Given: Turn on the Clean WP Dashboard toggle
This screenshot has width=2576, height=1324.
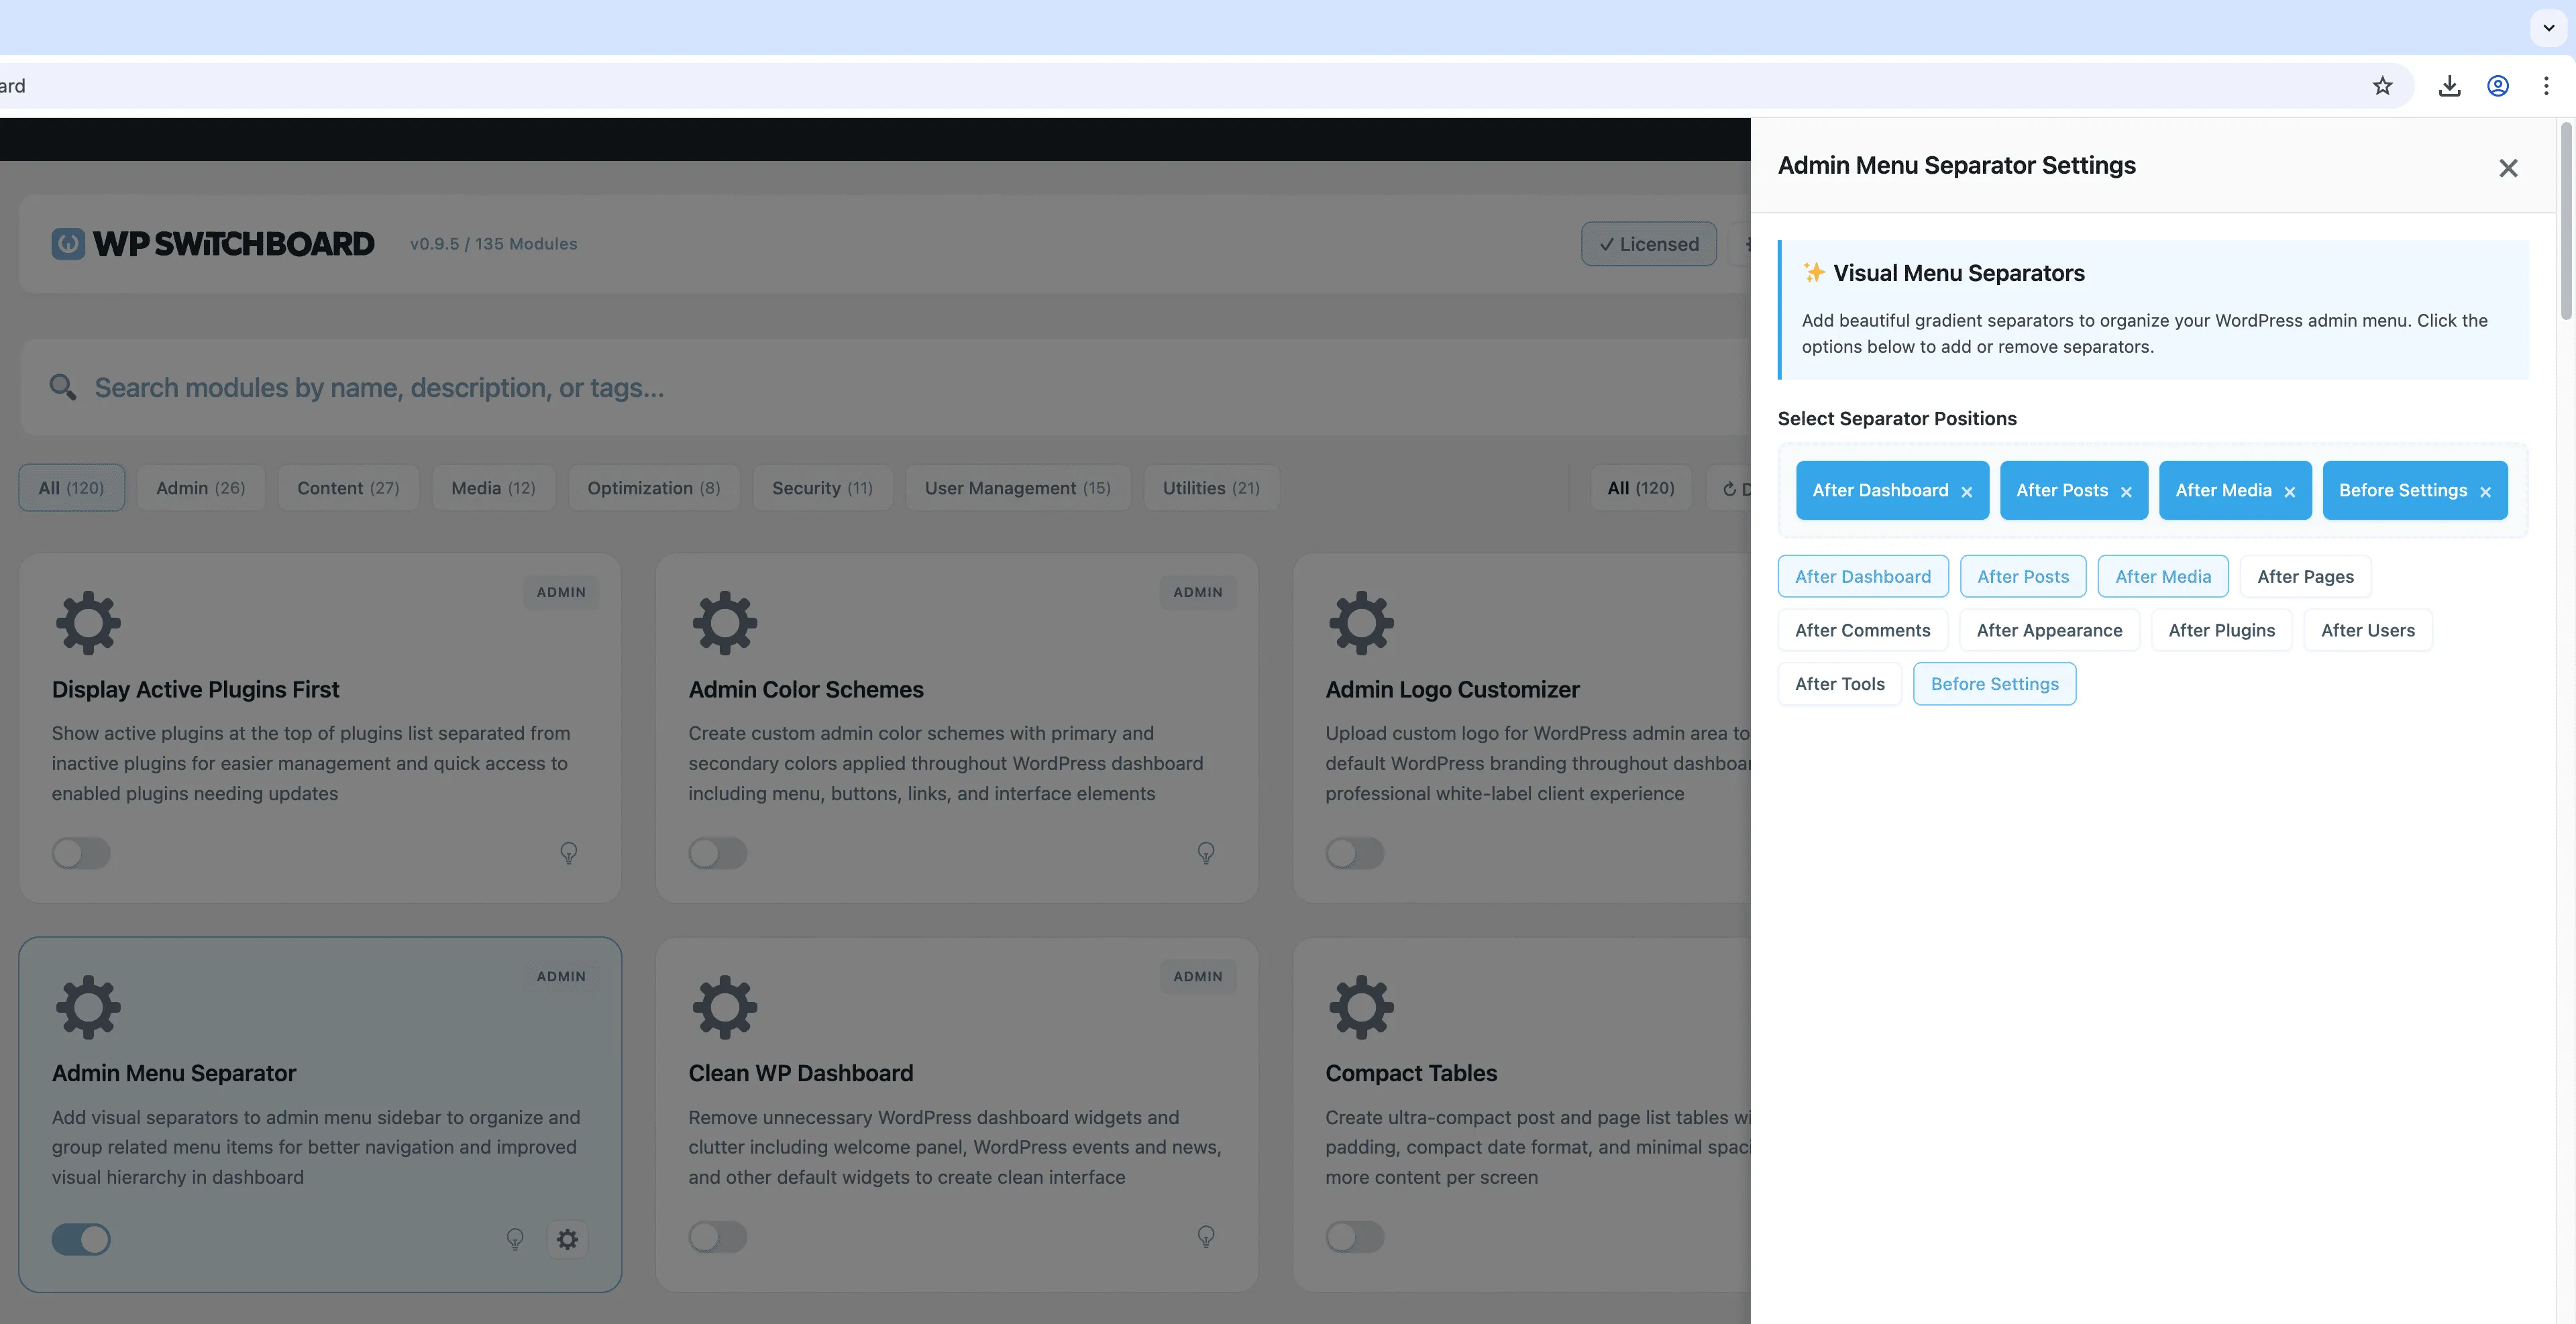Looking at the screenshot, I should 718,1237.
